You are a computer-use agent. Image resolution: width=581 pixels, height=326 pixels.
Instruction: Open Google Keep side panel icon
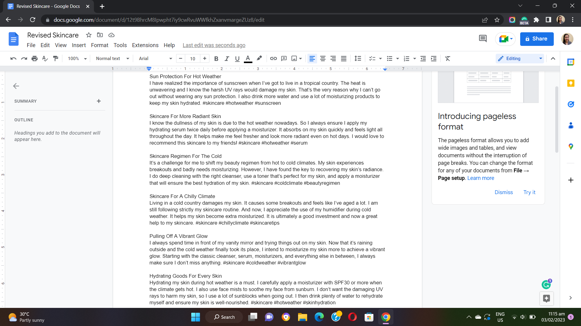tap(571, 83)
